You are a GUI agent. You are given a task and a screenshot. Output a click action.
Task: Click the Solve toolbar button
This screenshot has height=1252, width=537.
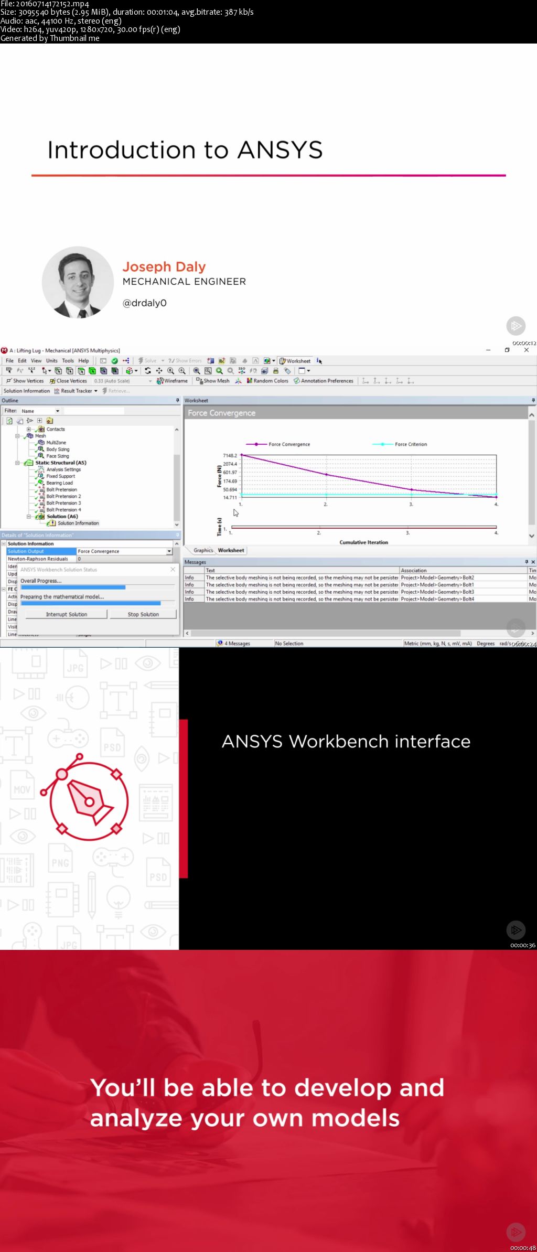(147, 361)
